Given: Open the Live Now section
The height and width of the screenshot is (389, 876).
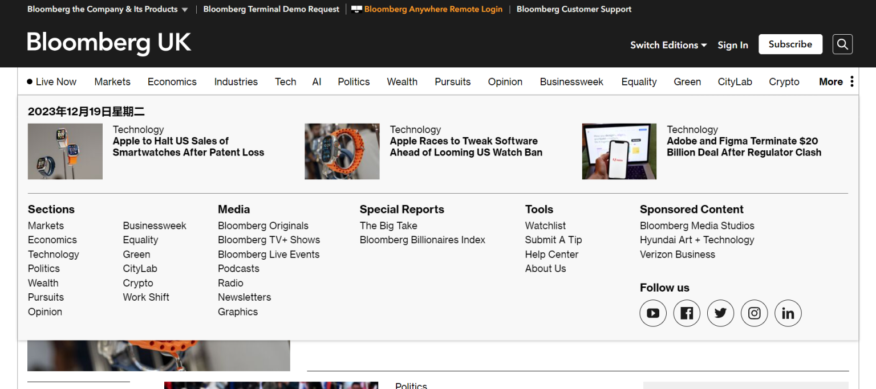Looking at the screenshot, I should (51, 81).
